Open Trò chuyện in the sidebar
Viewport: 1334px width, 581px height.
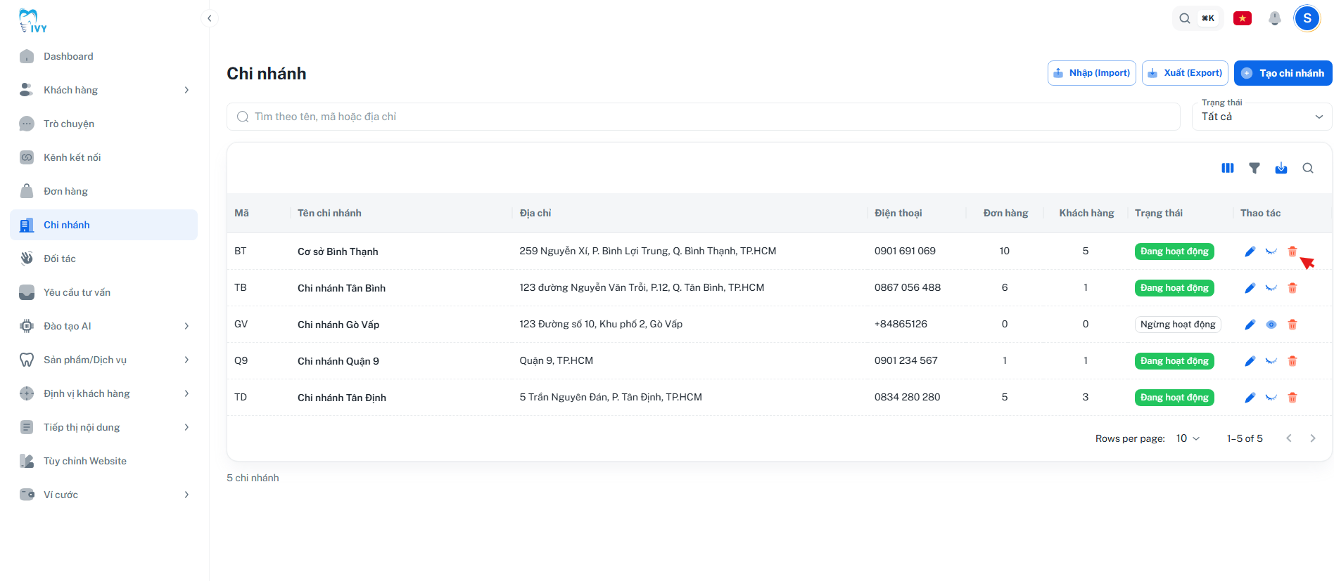pyautogui.click(x=103, y=124)
